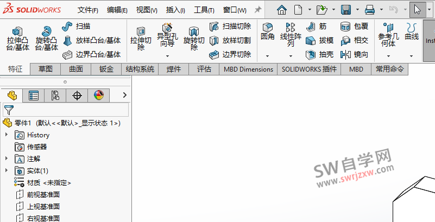Select 材质 <未指定> material item
The width and height of the screenshot is (435, 222).
(x=42, y=182)
